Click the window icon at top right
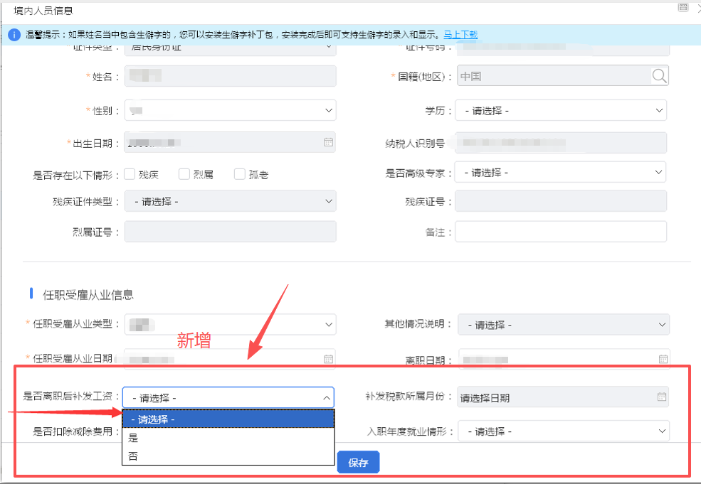The height and width of the screenshot is (484, 701). pos(682,7)
